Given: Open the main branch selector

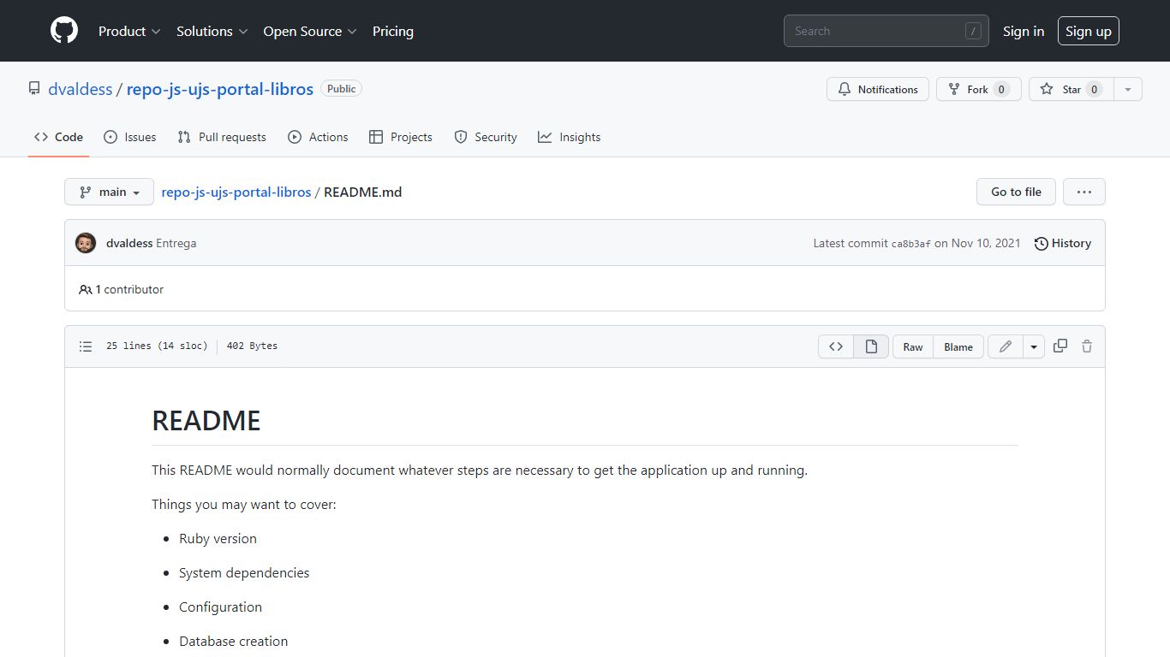Looking at the screenshot, I should tap(109, 192).
